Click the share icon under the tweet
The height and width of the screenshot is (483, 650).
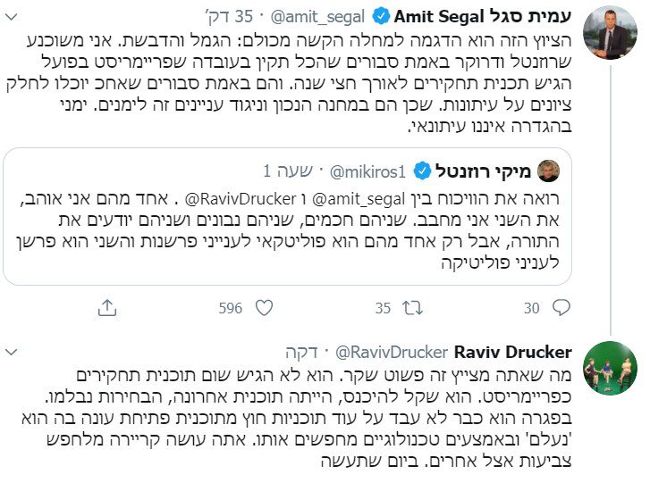coord(106,308)
